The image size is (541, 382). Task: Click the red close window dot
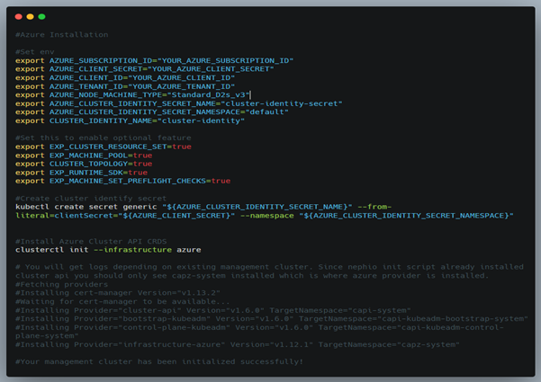(x=19, y=16)
